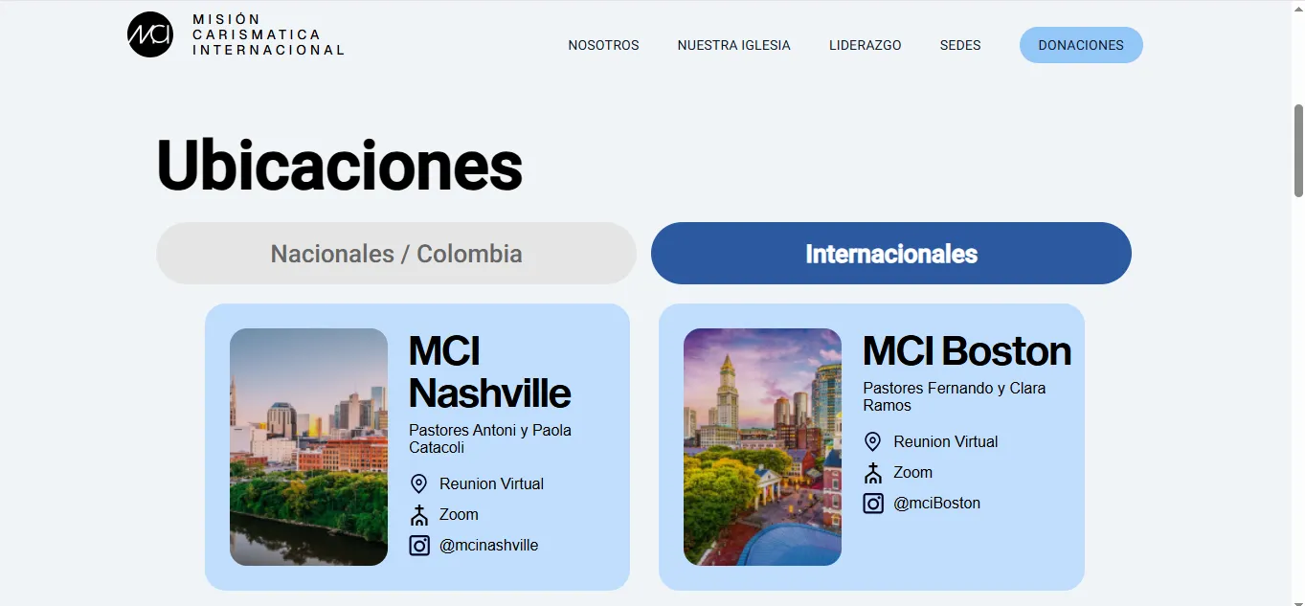The height and width of the screenshot is (606, 1305).
Task: Open the Sedes menu item
Action: click(x=960, y=45)
